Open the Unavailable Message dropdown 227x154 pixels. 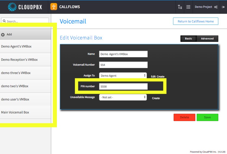(x=123, y=97)
